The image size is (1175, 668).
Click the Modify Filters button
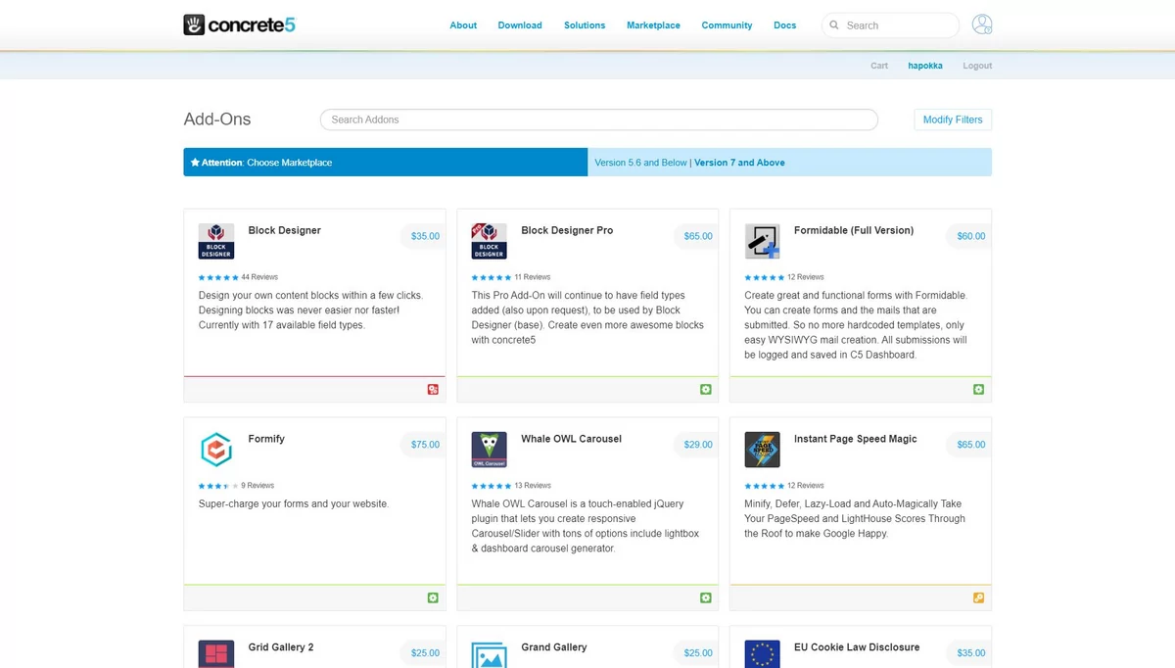point(953,119)
